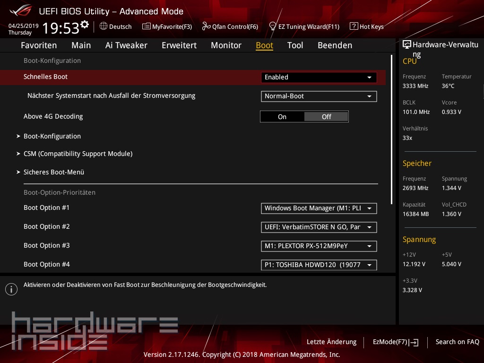Open Hot Keys question mark icon
The width and height of the screenshot is (484, 363).
354,26
